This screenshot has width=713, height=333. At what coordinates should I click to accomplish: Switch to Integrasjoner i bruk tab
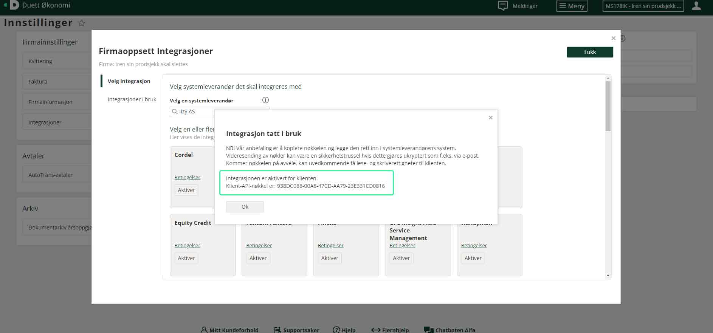pyautogui.click(x=132, y=99)
